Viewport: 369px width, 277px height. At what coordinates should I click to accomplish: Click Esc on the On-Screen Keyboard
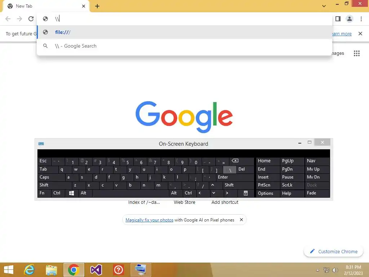[x=44, y=161]
